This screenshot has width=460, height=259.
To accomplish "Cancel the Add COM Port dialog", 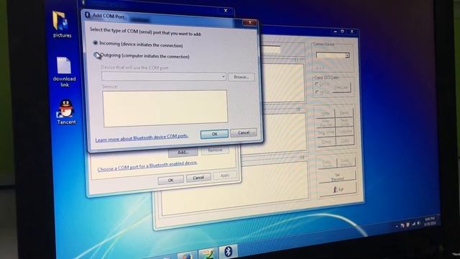I will tap(244, 132).
